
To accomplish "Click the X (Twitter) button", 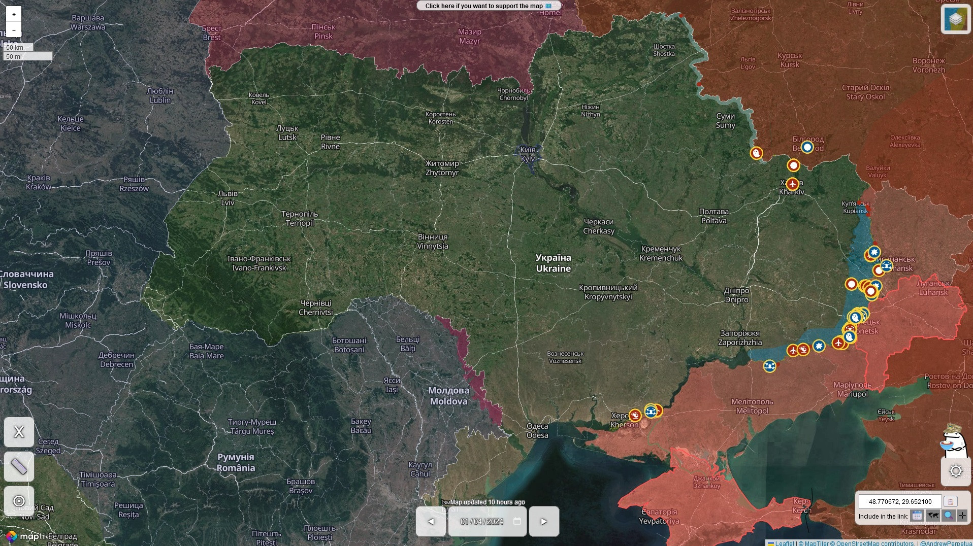I will coord(19,432).
